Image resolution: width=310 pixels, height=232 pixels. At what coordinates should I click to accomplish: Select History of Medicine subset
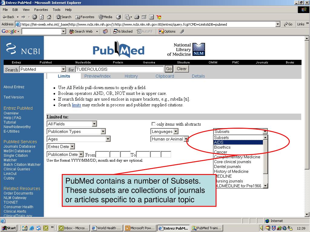coord(238,172)
